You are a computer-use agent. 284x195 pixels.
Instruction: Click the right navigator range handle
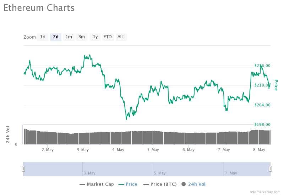tap(270, 169)
